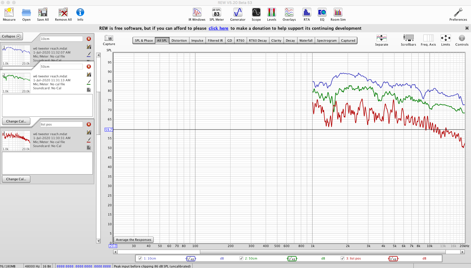Dismiss the donation banner with X
This screenshot has height=268, width=471.
tap(467, 28)
